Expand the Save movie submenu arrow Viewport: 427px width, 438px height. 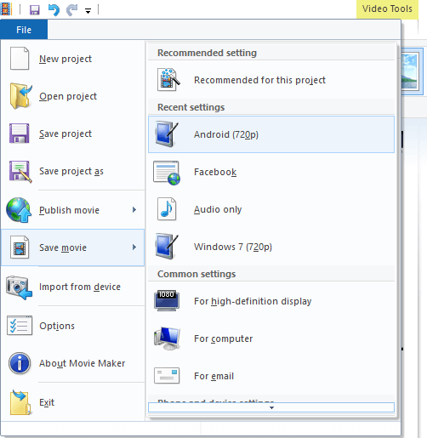click(x=134, y=247)
